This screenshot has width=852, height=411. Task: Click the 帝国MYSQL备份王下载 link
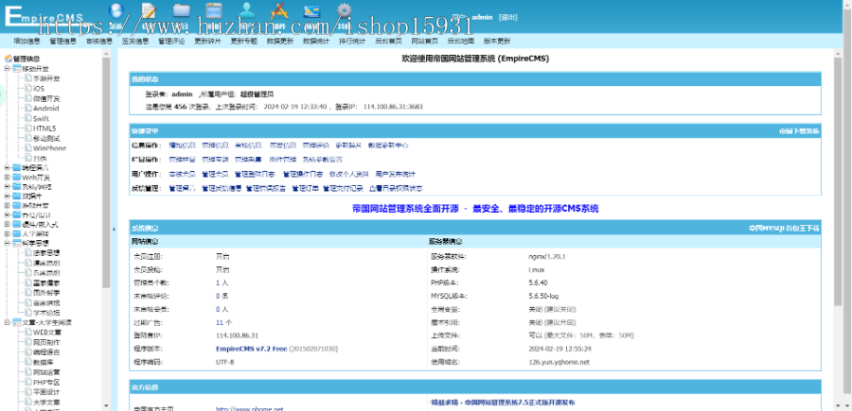pyautogui.click(x=784, y=229)
